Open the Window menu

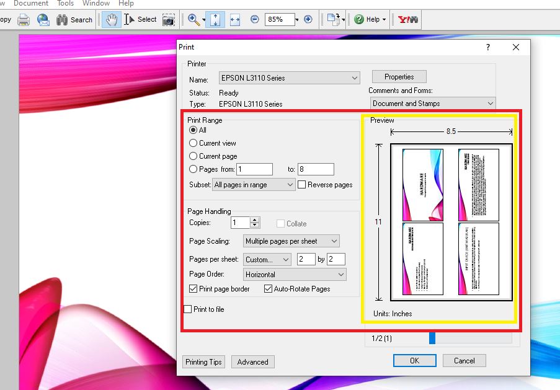(x=96, y=3)
